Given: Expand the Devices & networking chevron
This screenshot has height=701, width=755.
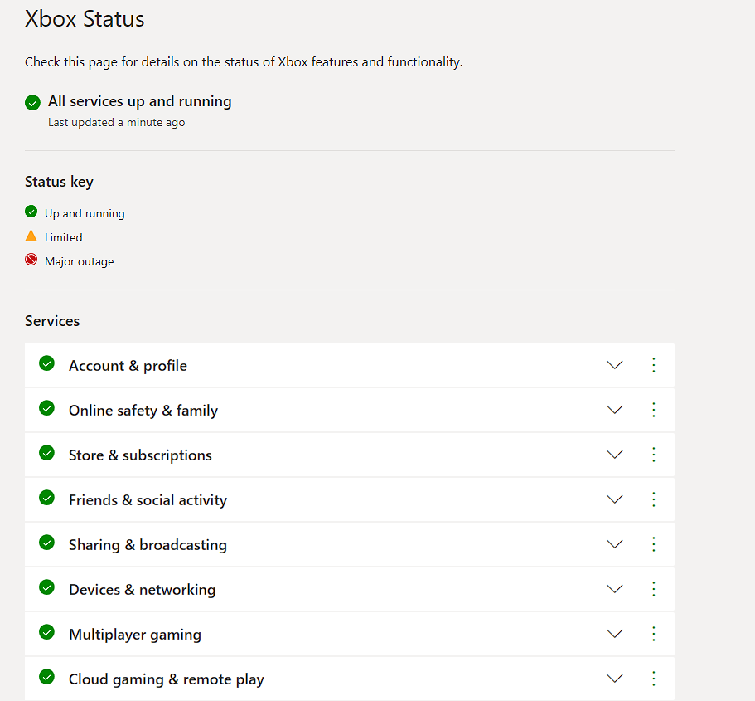Looking at the screenshot, I should tap(614, 590).
